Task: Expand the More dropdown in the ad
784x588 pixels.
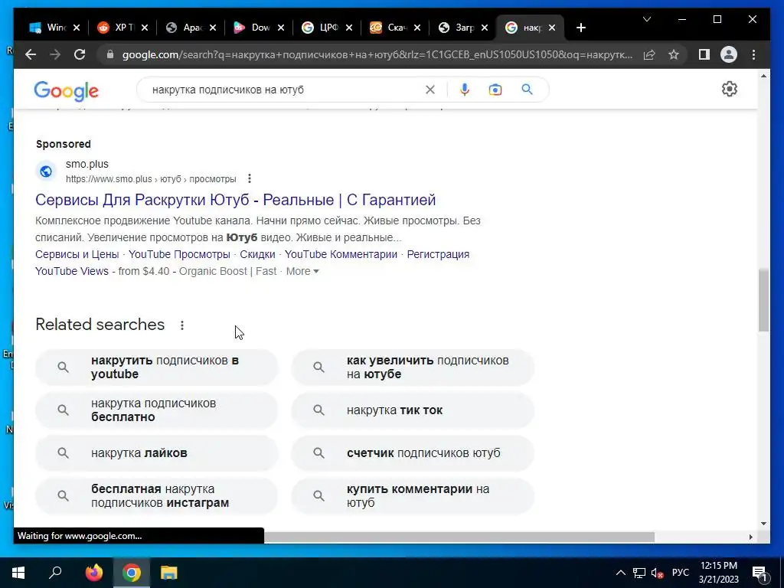Action: click(302, 271)
